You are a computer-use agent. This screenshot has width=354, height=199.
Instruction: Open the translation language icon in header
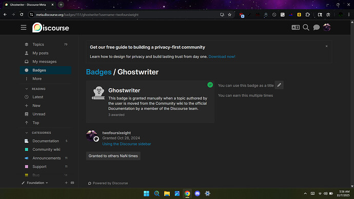pos(296,28)
